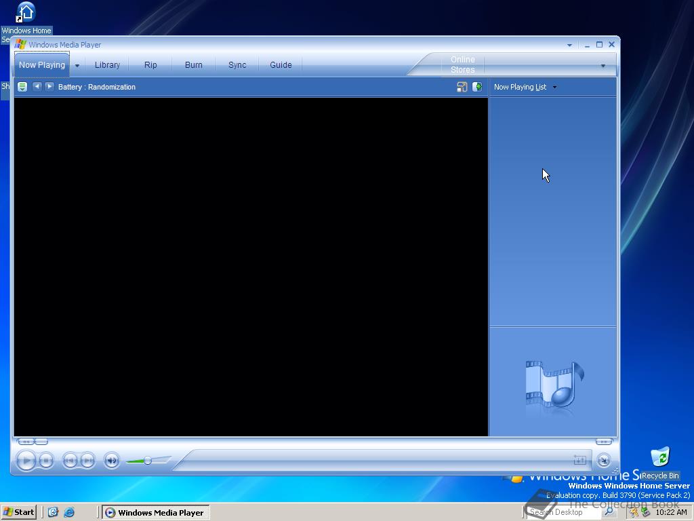Launch Internet Explorer from quick launch
The image size is (694, 521).
69,512
